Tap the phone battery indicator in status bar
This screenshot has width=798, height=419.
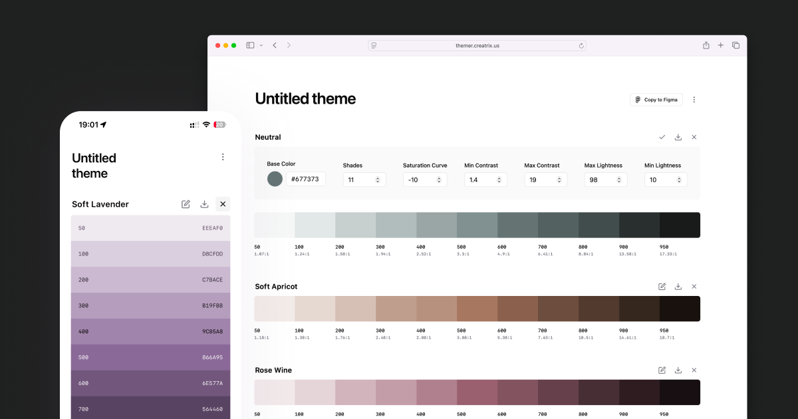click(x=219, y=124)
